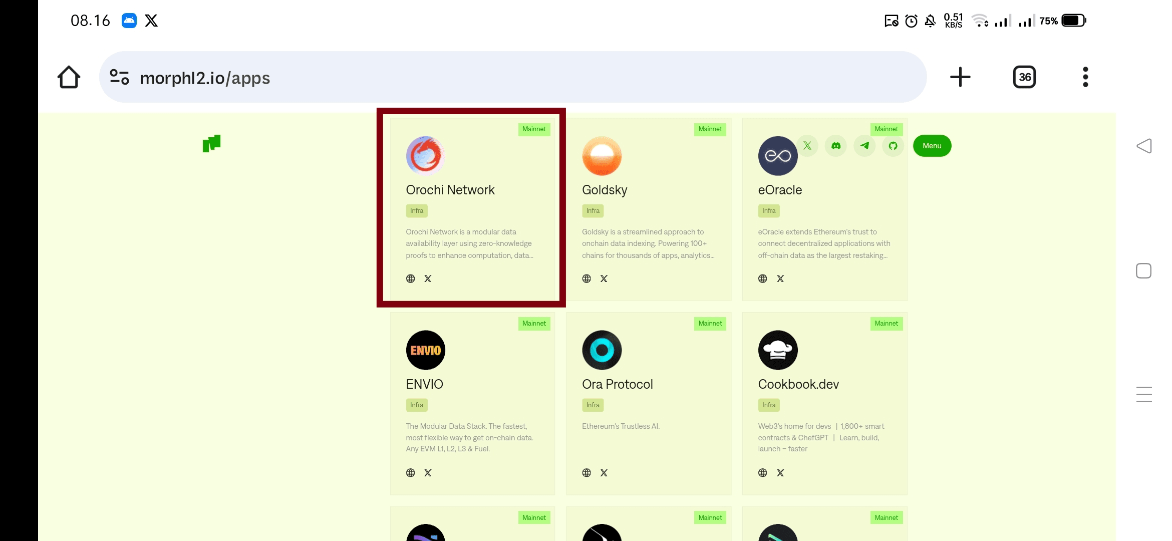1172x541 pixels.
Task: Tap the browser home icon
Action: (x=69, y=77)
